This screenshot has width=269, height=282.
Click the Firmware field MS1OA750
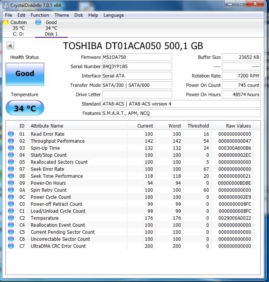137,57
